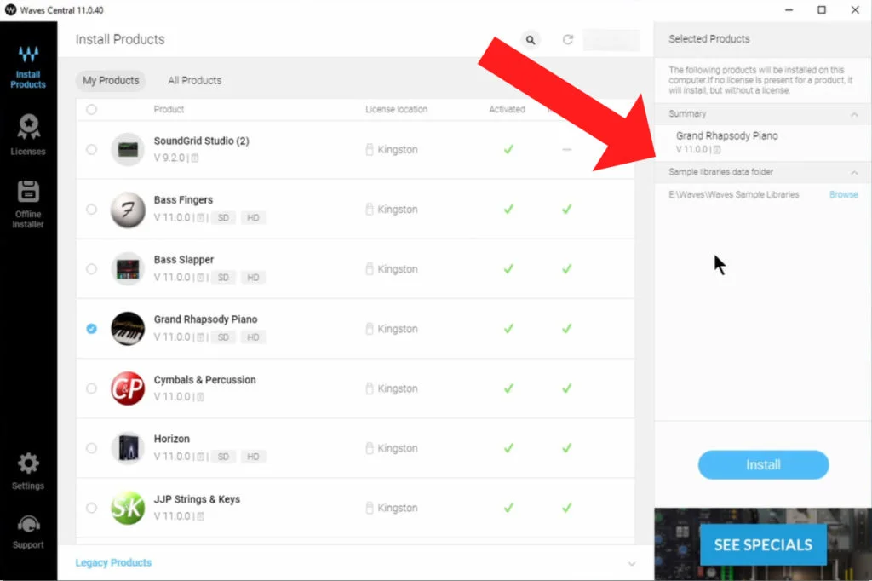The width and height of the screenshot is (872, 581).
Task: Click the Install Products page title
Action: 120,39
